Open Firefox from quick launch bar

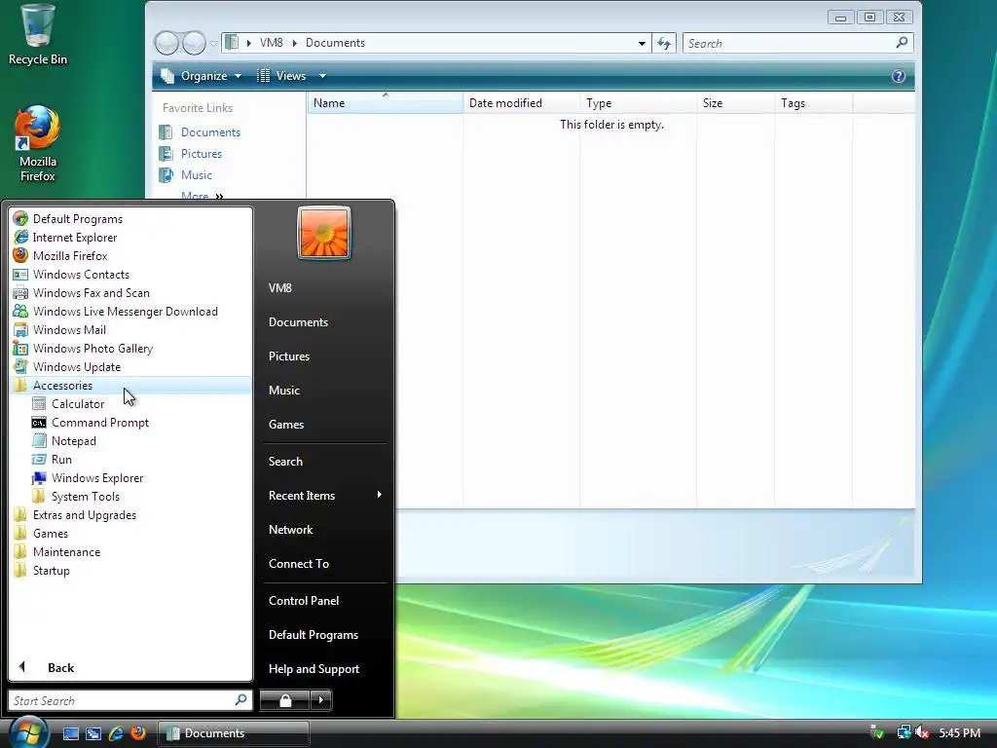pyautogui.click(x=138, y=733)
